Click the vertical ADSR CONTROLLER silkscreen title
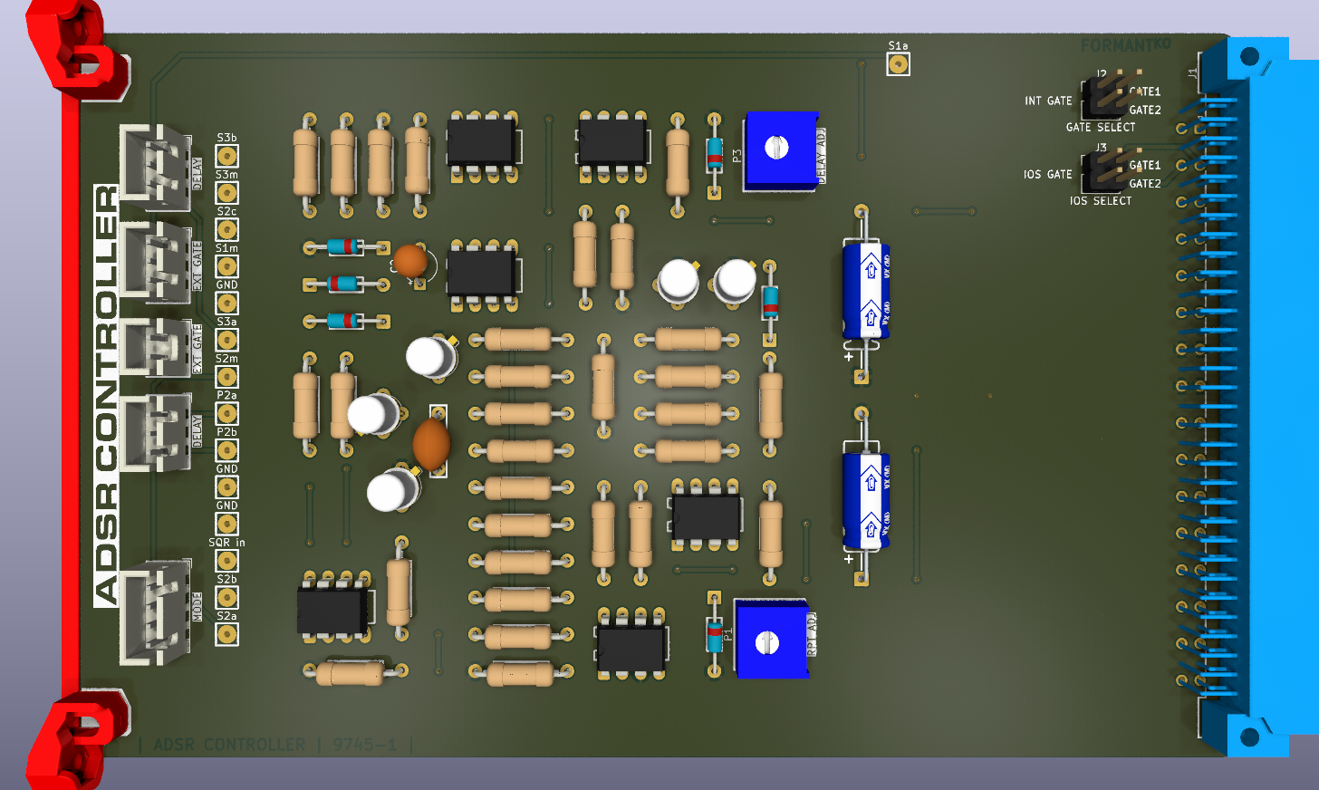 [107, 396]
